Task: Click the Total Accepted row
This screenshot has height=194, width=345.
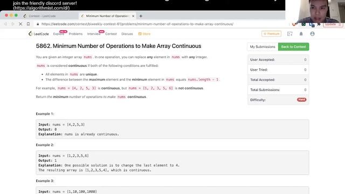Action: tap(278, 80)
